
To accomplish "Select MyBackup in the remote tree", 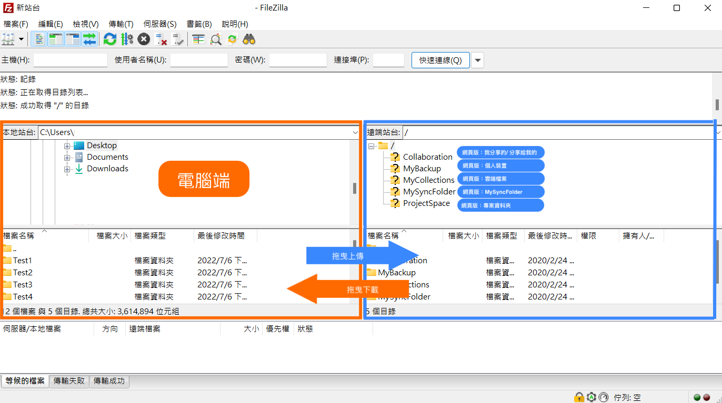I will click(422, 169).
